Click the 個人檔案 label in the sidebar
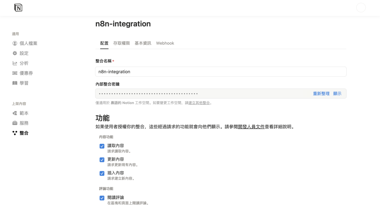Screen dimensions: 380x209 (28, 43)
